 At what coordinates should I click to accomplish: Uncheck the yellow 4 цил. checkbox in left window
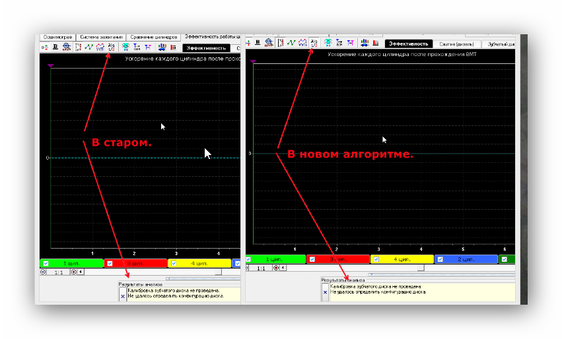174,263
